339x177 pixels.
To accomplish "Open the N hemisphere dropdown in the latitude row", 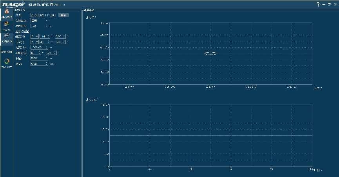I will coord(34,42).
